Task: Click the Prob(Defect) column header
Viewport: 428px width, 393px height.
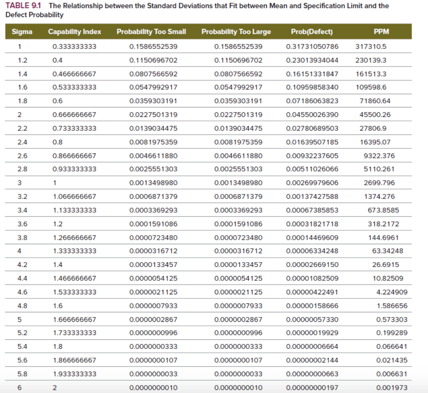Action: [x=312, y=32]
